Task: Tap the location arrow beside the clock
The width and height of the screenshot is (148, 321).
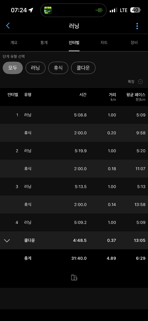Action: 31,10
